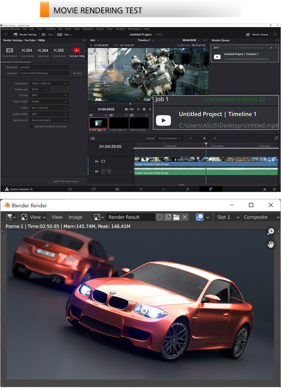Open the Video Codec dropdown
Screen dimensions: 281x389
pyautogui.click(x=49, y=102)
